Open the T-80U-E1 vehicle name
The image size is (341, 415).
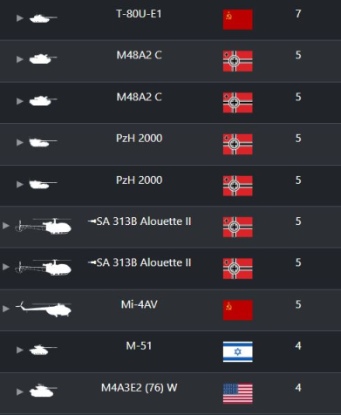pos(139,14)
